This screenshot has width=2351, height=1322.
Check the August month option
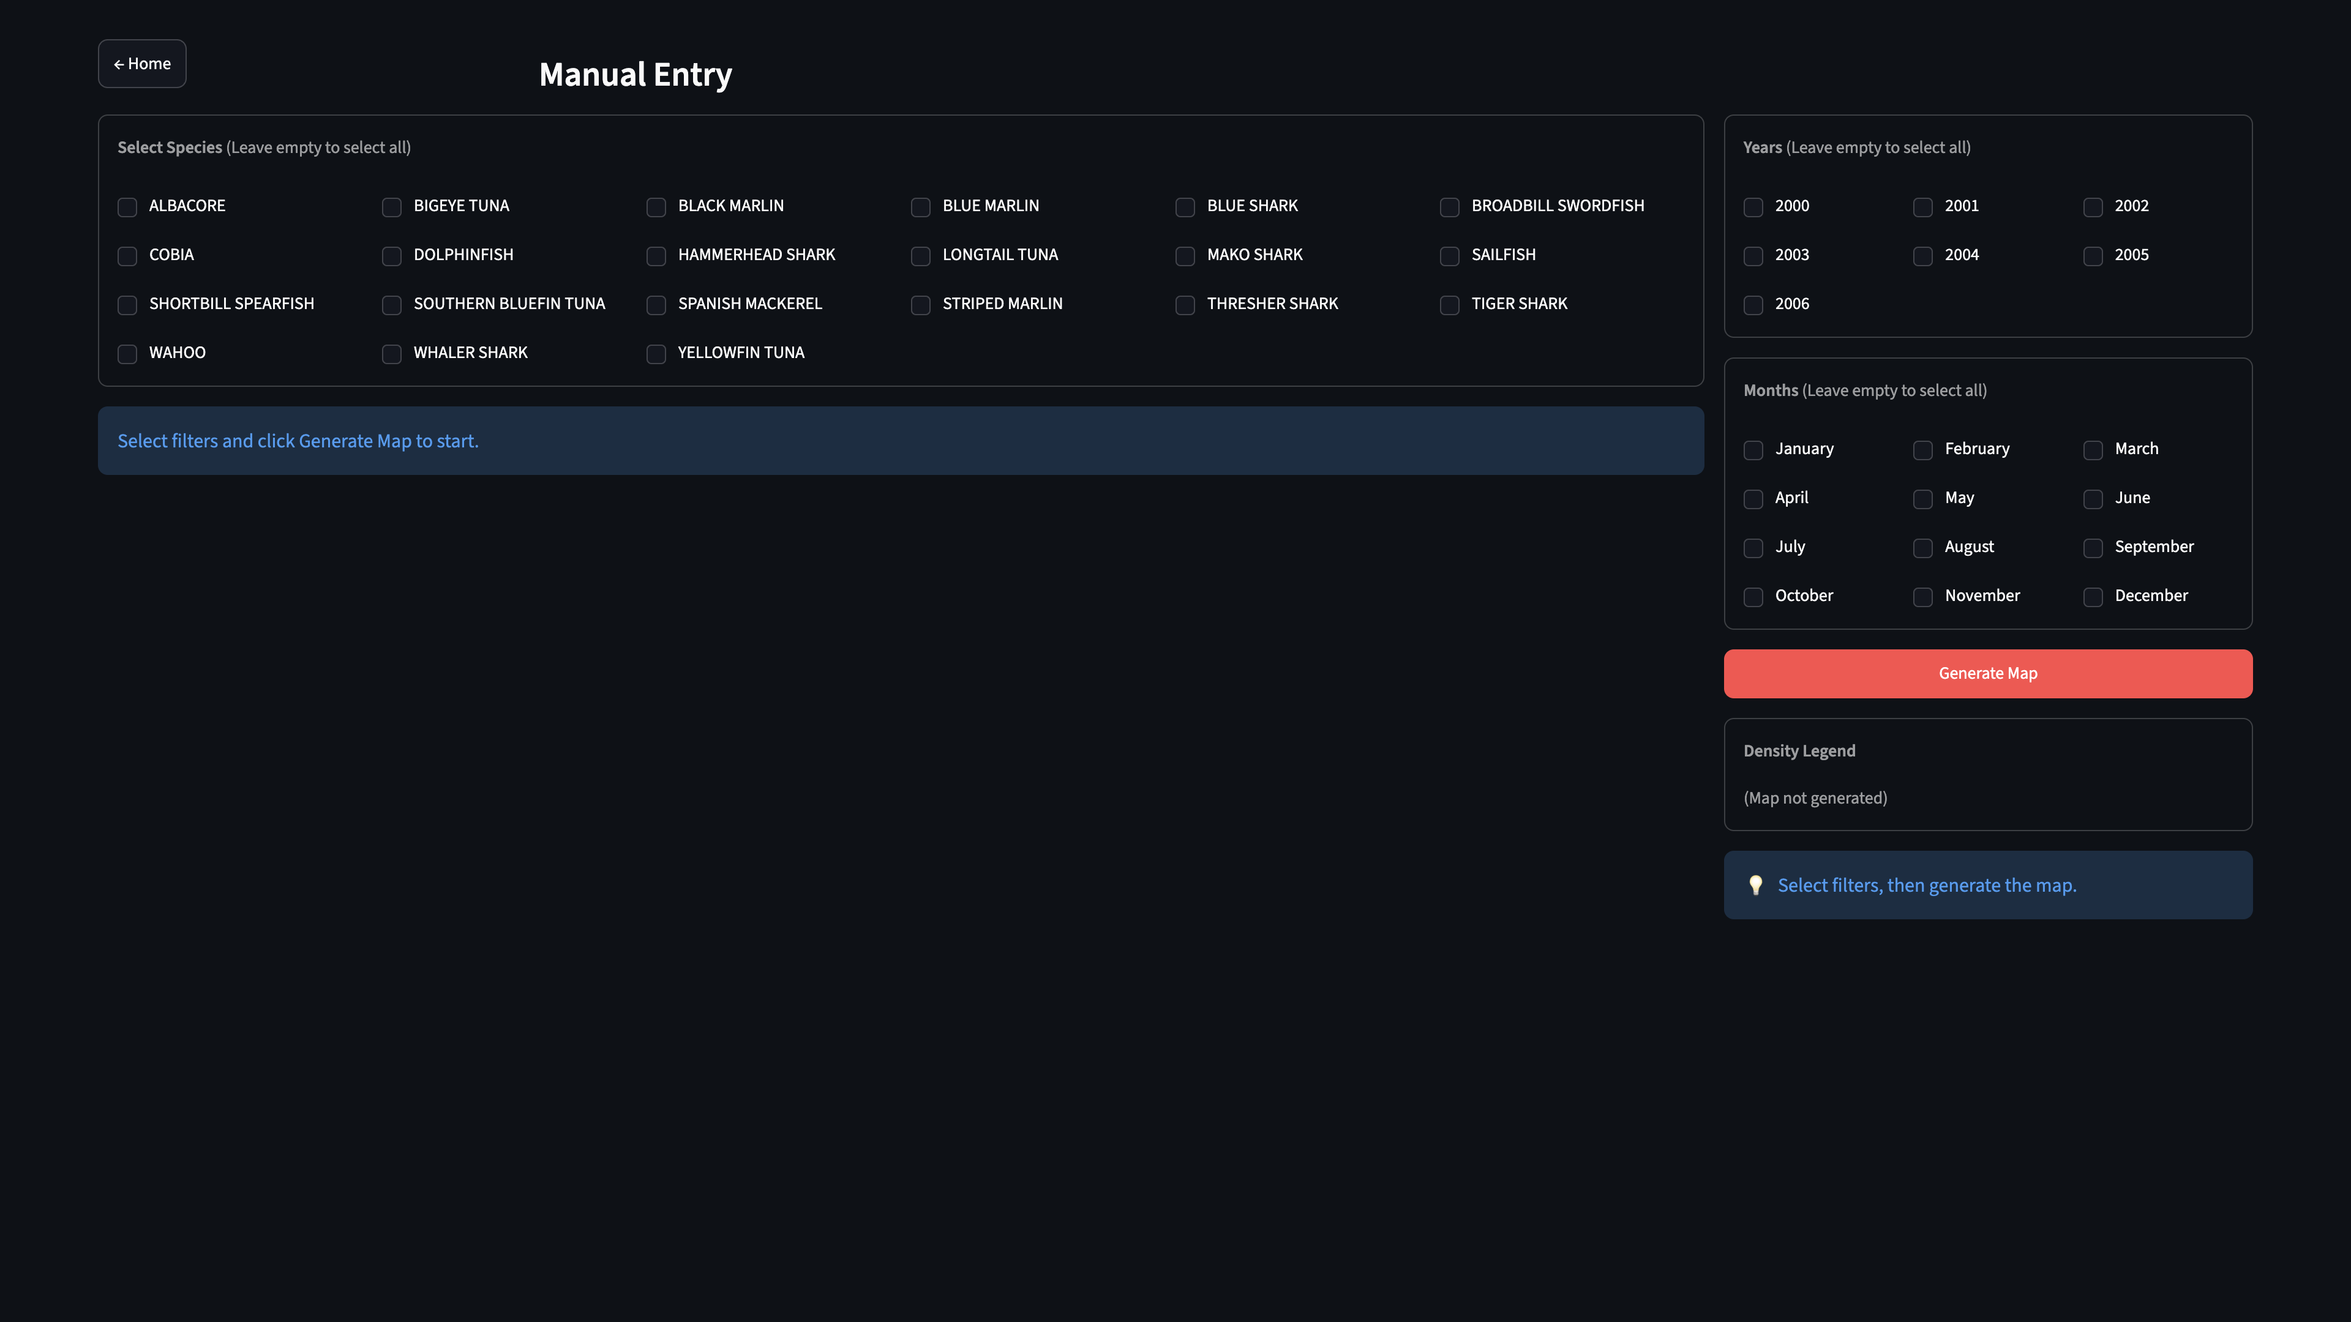pyautogui.click(x=1923, y=547)
